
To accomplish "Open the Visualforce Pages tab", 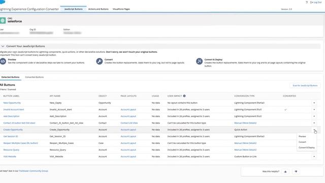I will coord(121,9).
